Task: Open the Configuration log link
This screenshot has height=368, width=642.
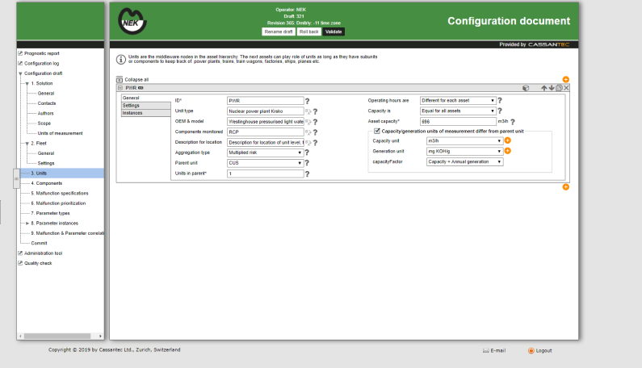Action: click(41, 64)
